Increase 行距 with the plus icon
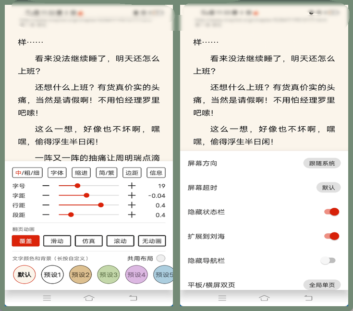 132,205
